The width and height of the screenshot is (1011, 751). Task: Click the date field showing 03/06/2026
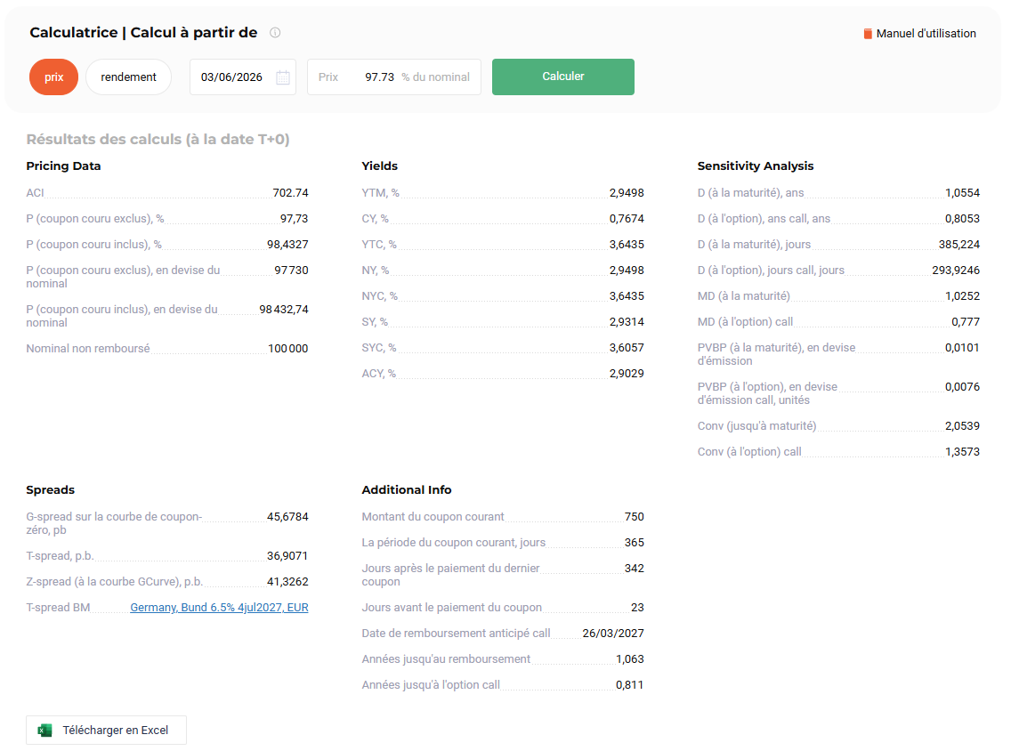[242, 77]
